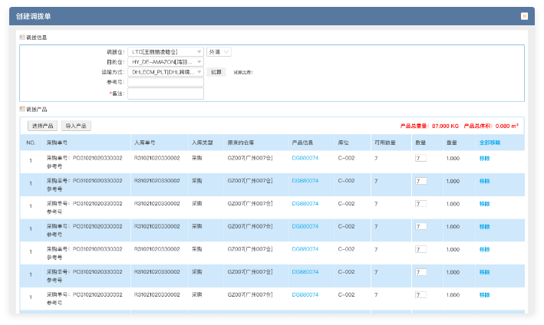Click the 调拨信息 section icon
This screenshot has width=544, height=325.
click(x=22, y=37)
